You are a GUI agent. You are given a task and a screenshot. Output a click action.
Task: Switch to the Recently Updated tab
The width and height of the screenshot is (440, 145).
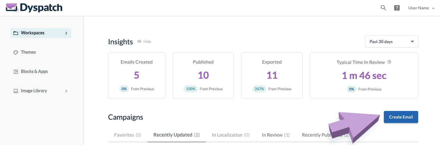(177, 135)
